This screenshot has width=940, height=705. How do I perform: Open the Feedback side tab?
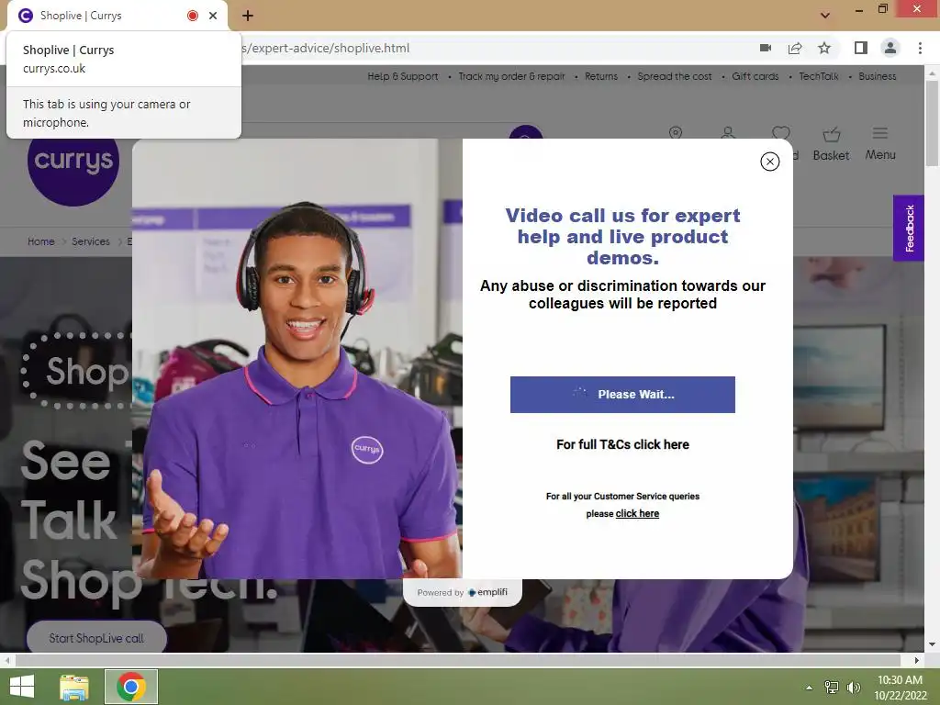coord(909,228)
